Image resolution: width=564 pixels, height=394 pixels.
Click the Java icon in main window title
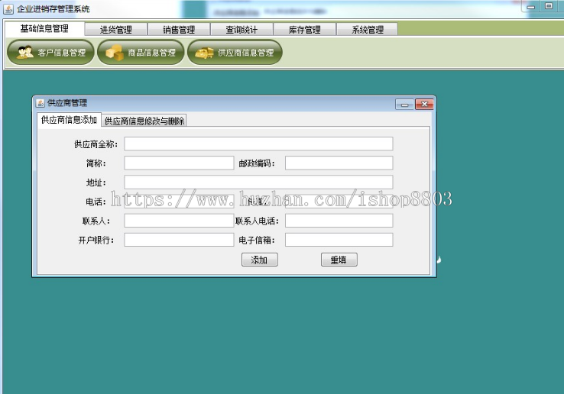click(x=8, y=9)
